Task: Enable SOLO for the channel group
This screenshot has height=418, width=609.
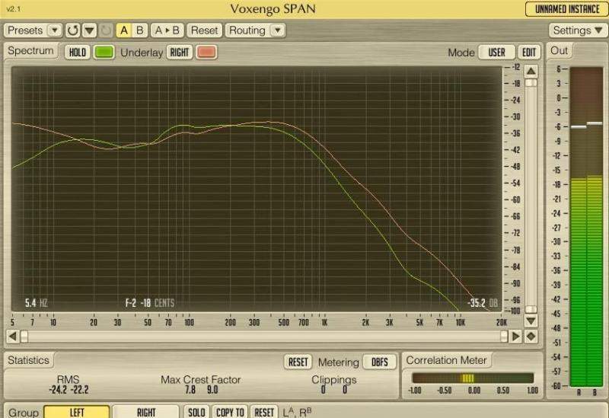Action: click(x=196, y=412)
